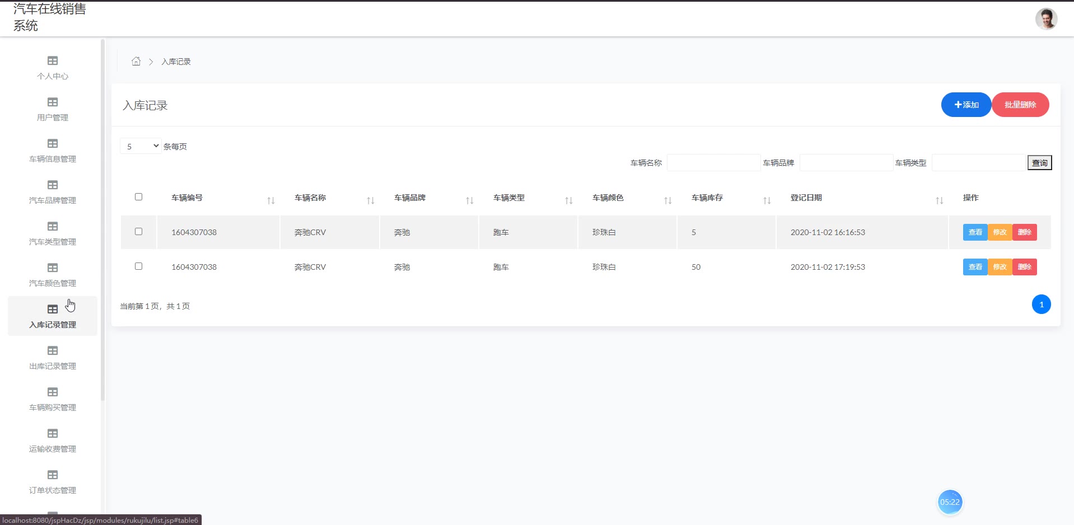Select 运输收费管理 menu label

pyautogui.click(x=53, y=449)
